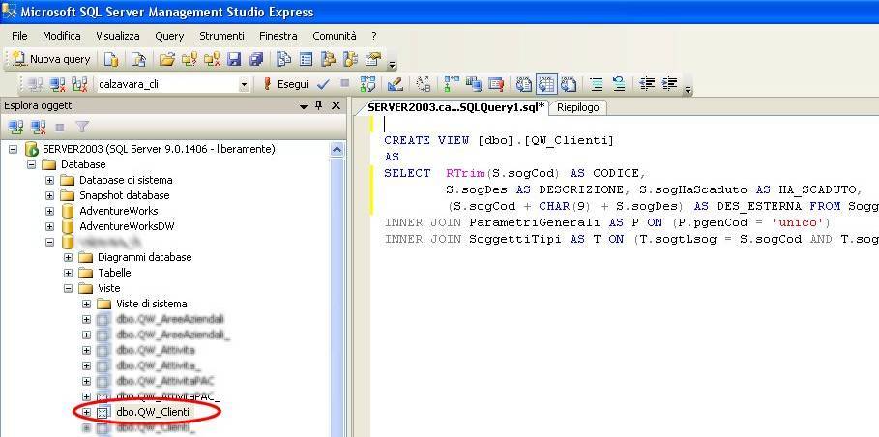Click the Nuova query toolbar button
This screenshot has height=437, width=879.
pyautogui.click(x=52, y=59)
